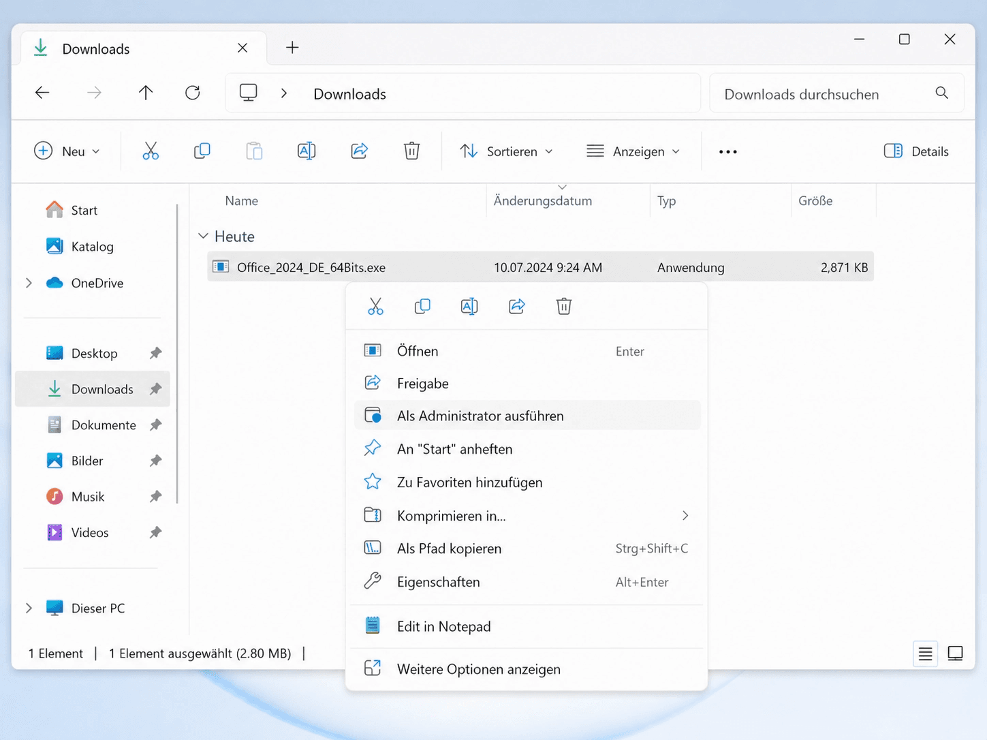Collapse the Heute group
987x740 pixels.
(x=203, y=236)
